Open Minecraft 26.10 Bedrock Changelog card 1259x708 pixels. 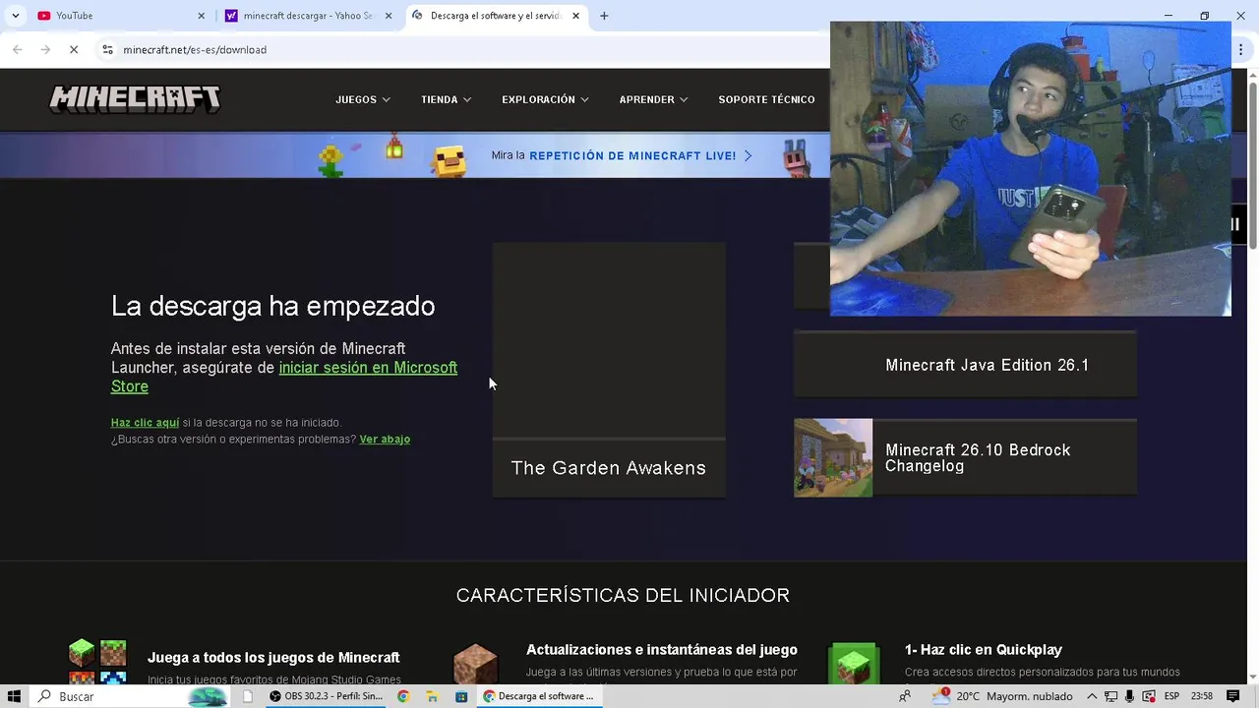(965, 458)
